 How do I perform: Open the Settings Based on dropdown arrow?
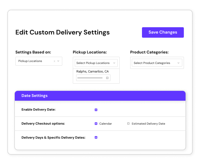[x=58, y=61]
